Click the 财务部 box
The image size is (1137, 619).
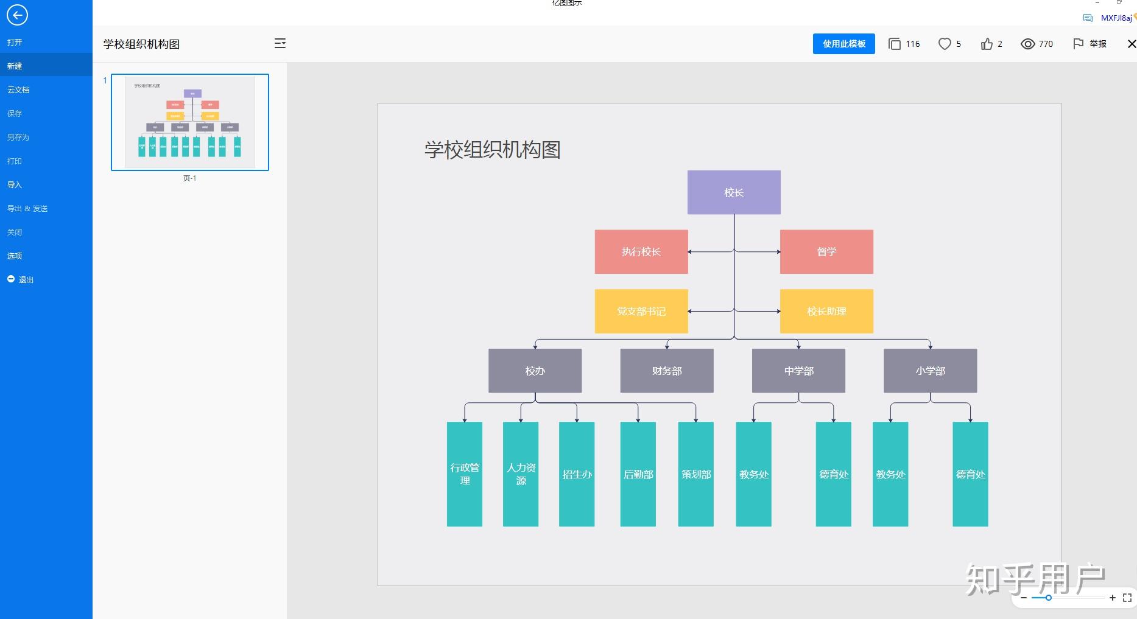[667, 371]
